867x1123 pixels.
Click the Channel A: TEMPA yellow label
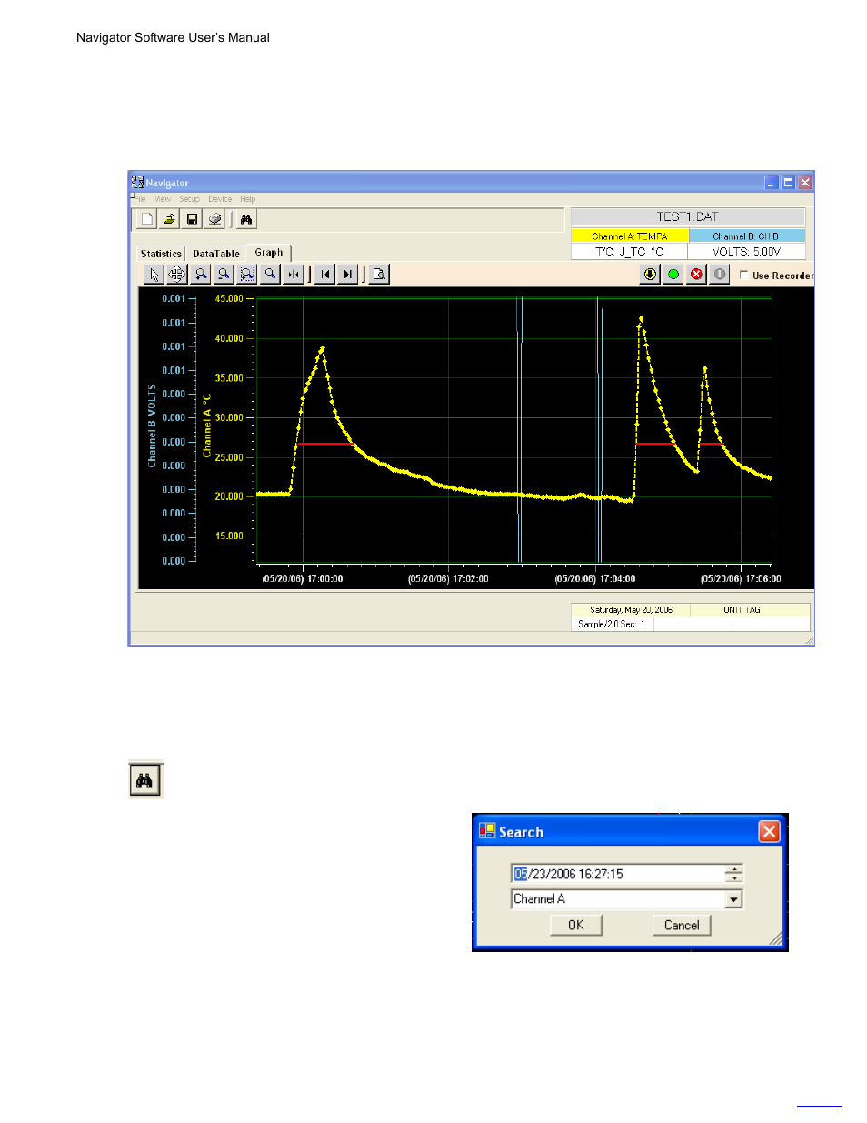pos(630,236)
